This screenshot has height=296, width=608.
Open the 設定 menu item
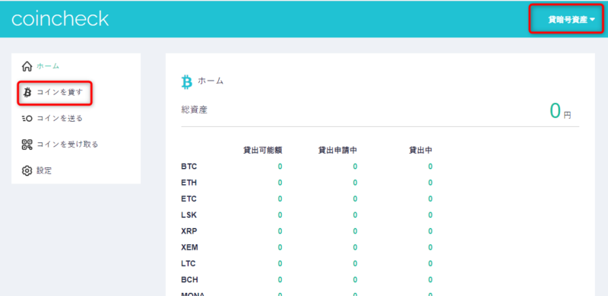click(x=44, y=170)
